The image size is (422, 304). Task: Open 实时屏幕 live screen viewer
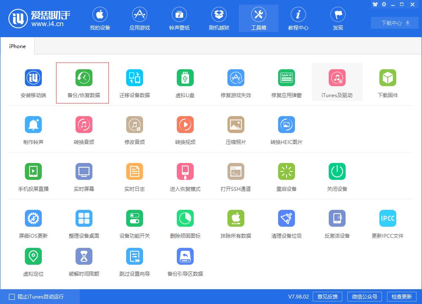[84, 175]
